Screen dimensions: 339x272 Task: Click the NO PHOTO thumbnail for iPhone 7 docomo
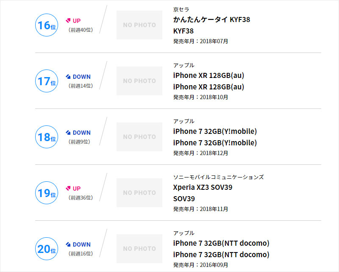coord(139,249)
